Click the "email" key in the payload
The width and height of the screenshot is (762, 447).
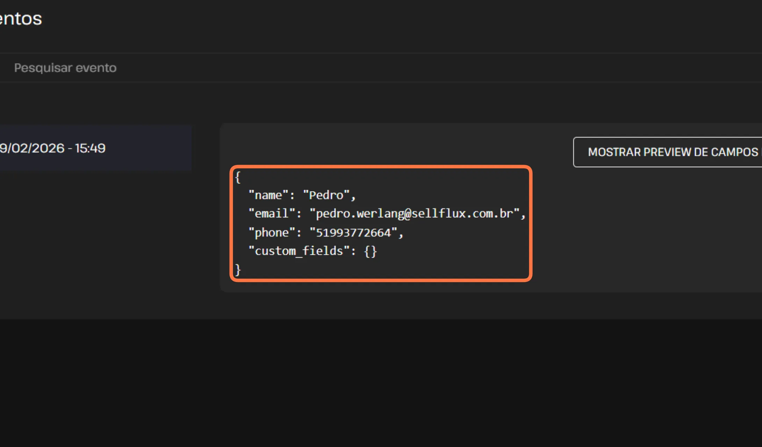point(272,213)
